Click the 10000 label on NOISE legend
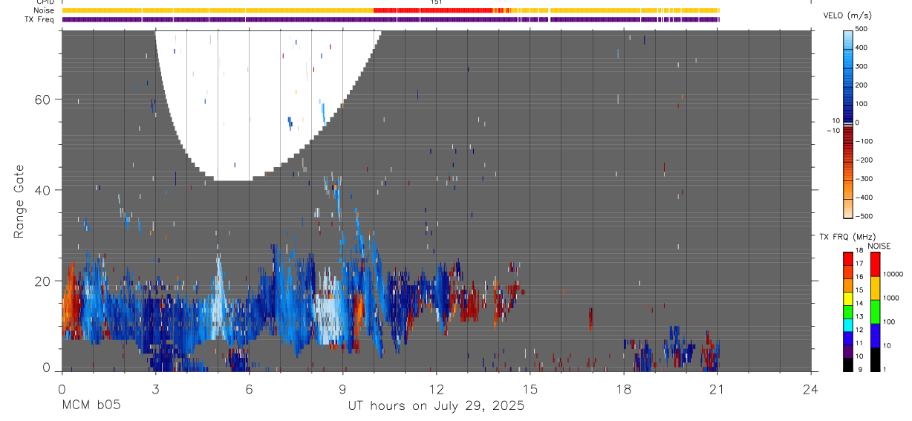Screen dimensions: 912x421 click(893, 274)
